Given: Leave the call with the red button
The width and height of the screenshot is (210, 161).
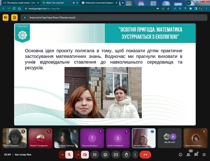Looking at the screenshot, I should [x=145, y=155].
